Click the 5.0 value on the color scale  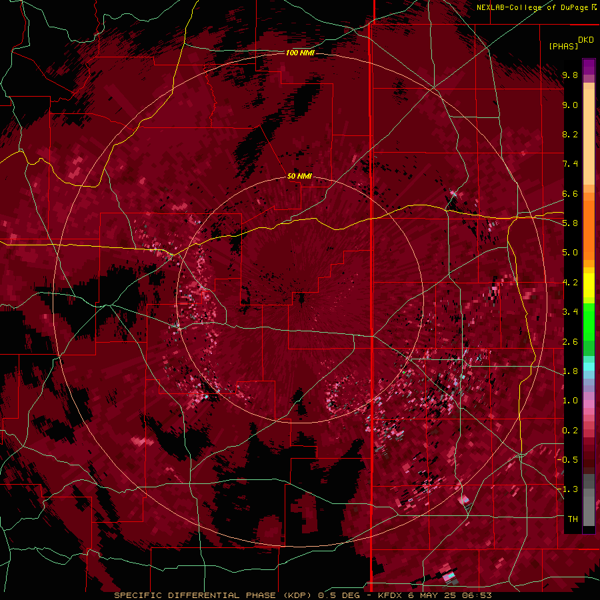[x=570, y=253]
